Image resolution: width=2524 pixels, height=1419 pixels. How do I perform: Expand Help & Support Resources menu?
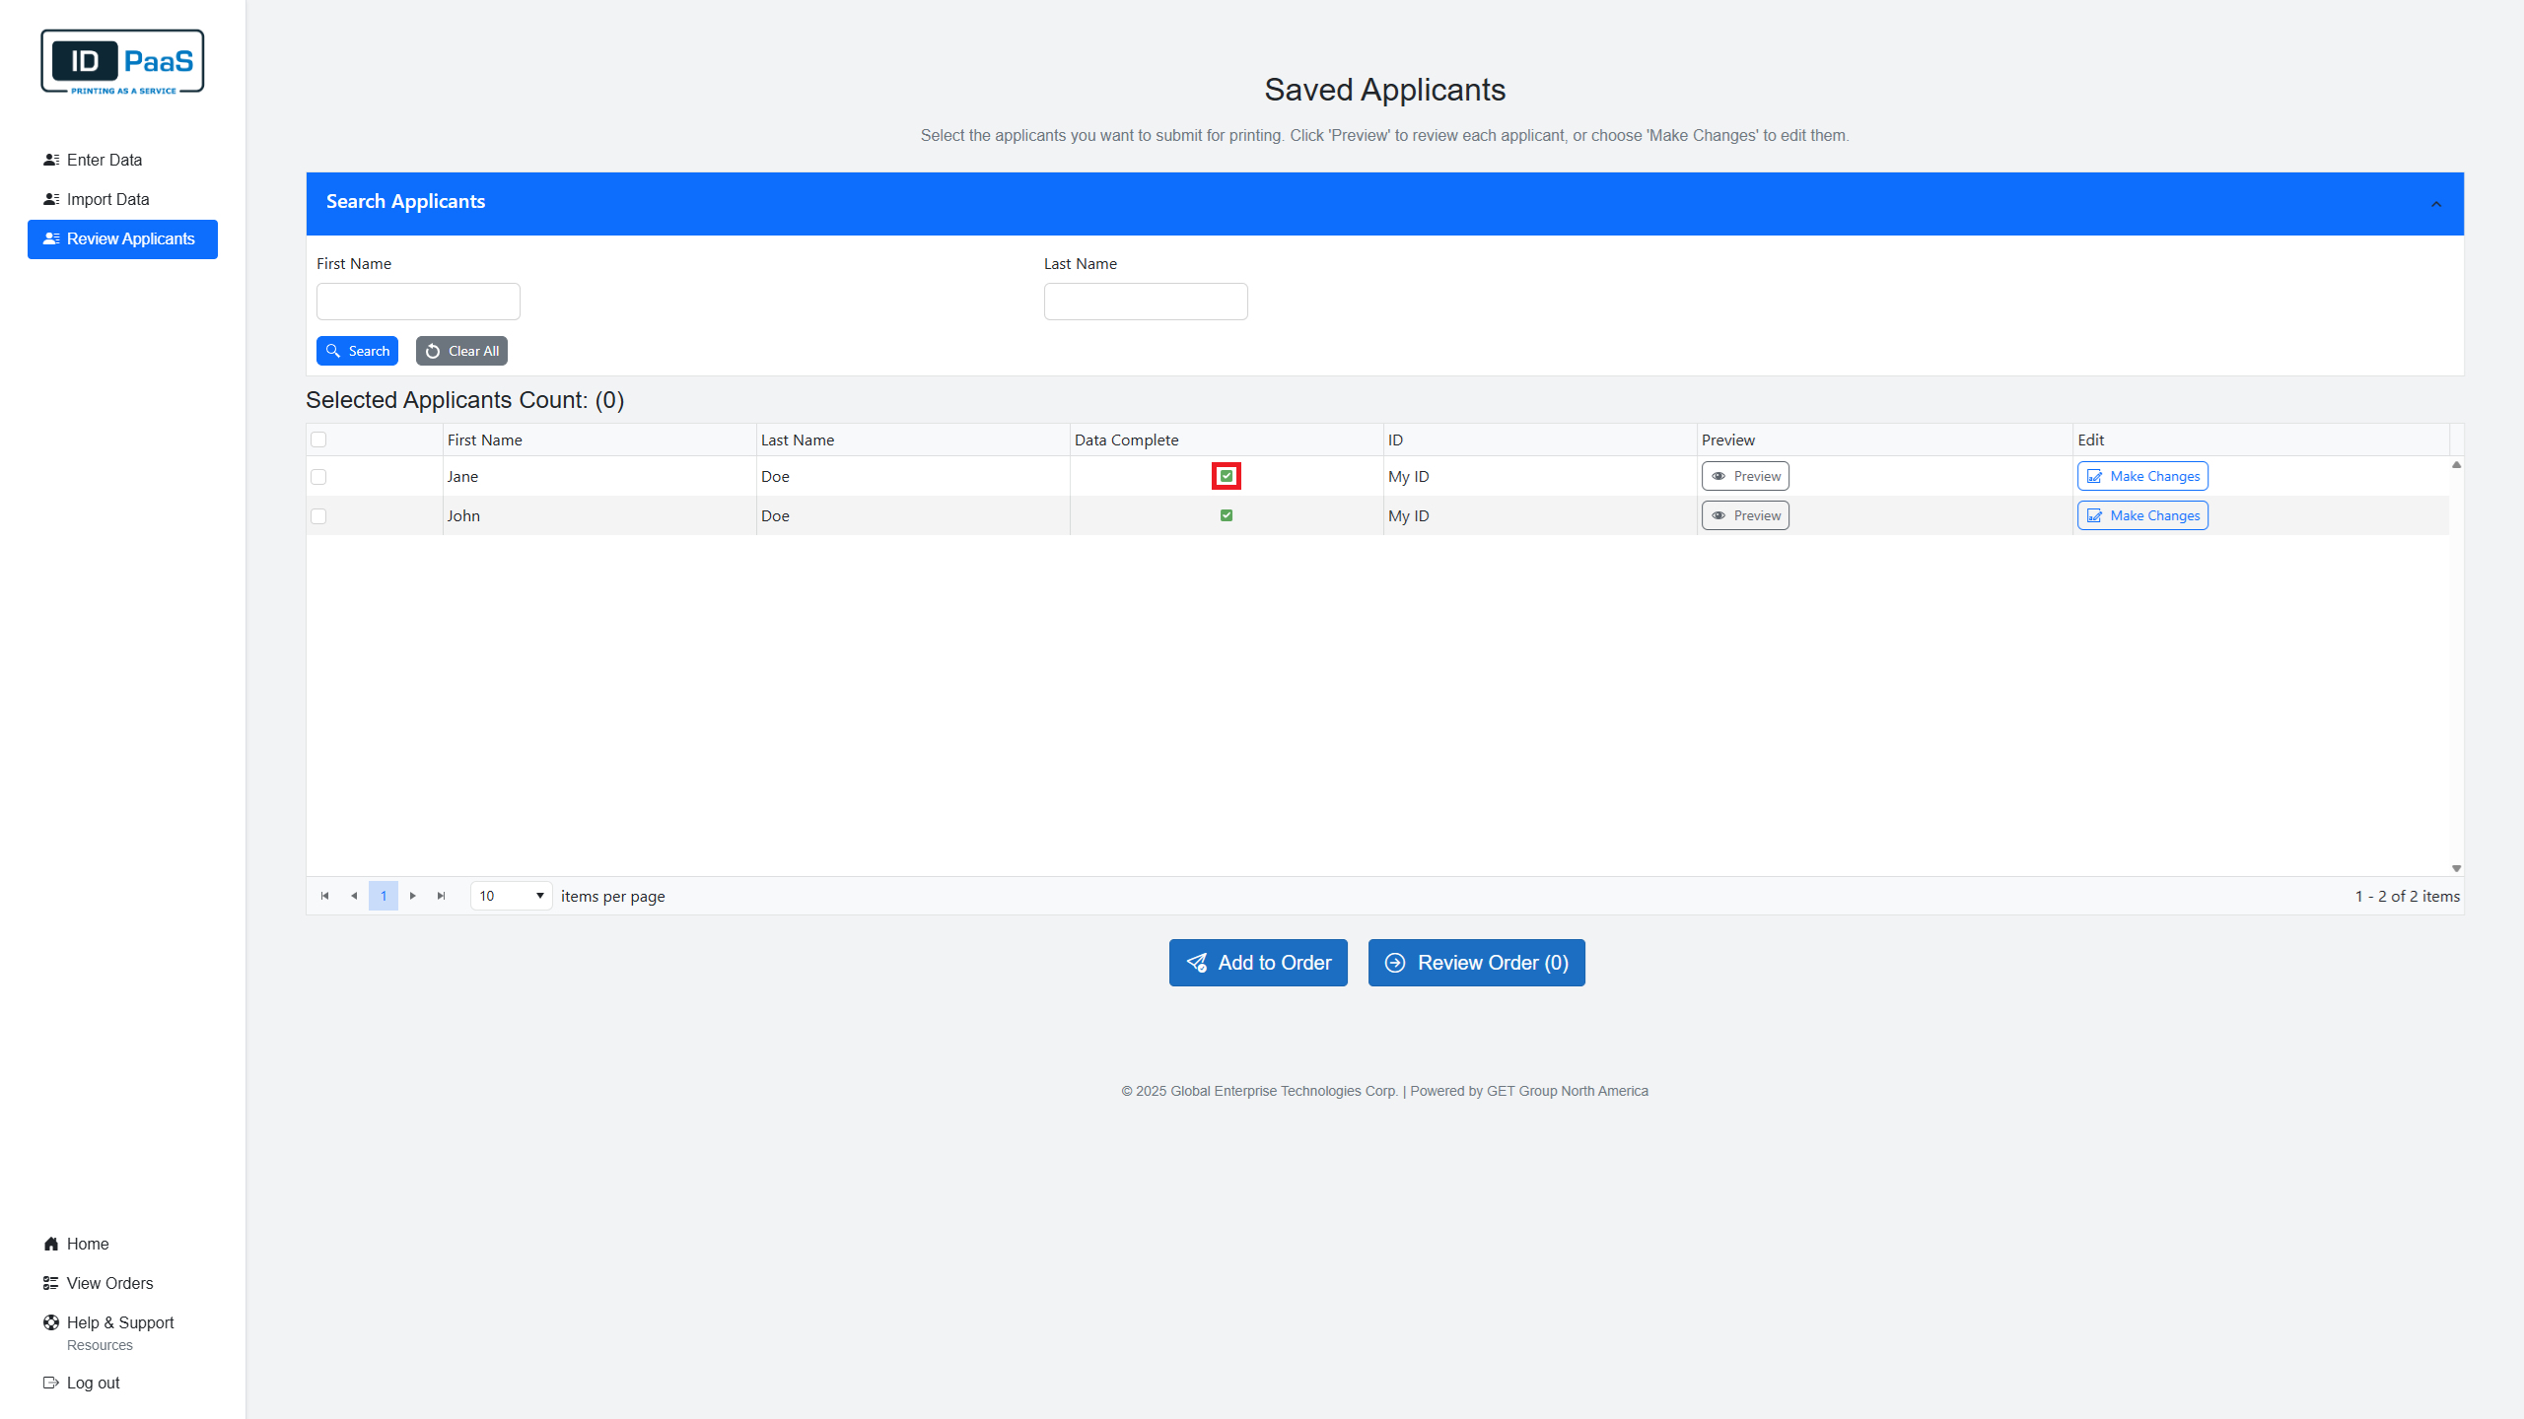(x=119, y=1323)
